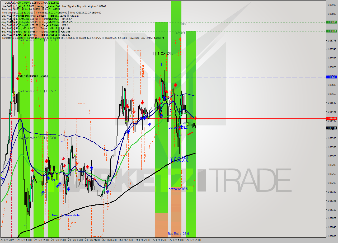Click the 1.08320 price axis value

332,156
